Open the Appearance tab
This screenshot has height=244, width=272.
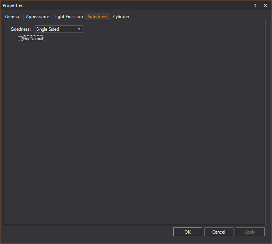[37, 17]
